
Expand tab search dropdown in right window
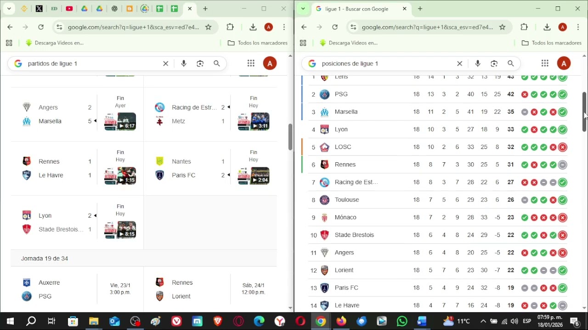click(303, 9)
